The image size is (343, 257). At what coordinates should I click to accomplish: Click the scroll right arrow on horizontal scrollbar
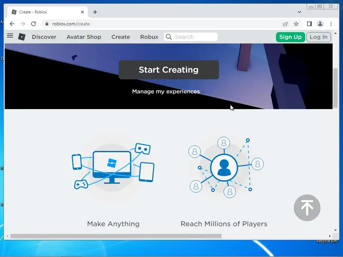[x=330, y=236]
